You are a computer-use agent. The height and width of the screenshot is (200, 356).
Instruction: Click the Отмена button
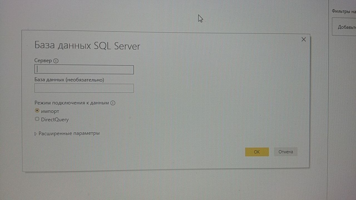[286, 152]
